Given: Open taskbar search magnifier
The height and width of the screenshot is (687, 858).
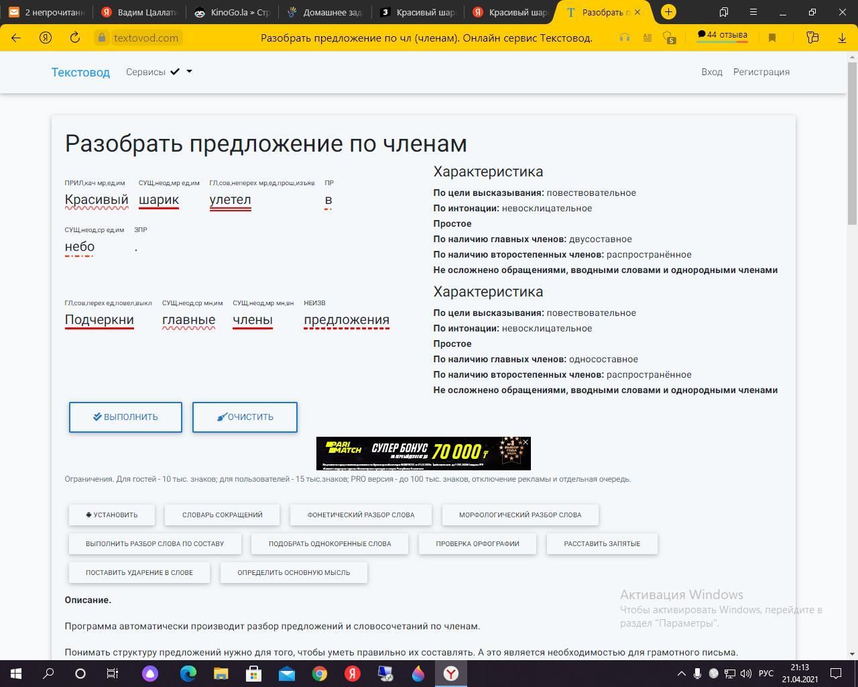Looking at the screenshot, I should 48,674.
